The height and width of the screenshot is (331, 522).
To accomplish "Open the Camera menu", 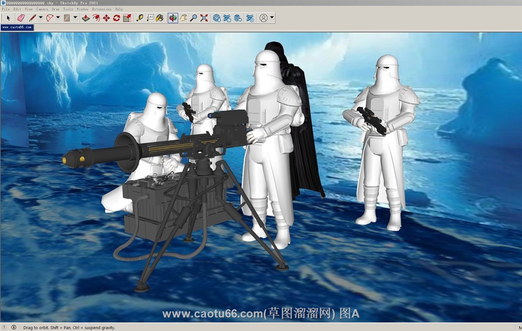I will click(x=42, y=9).
